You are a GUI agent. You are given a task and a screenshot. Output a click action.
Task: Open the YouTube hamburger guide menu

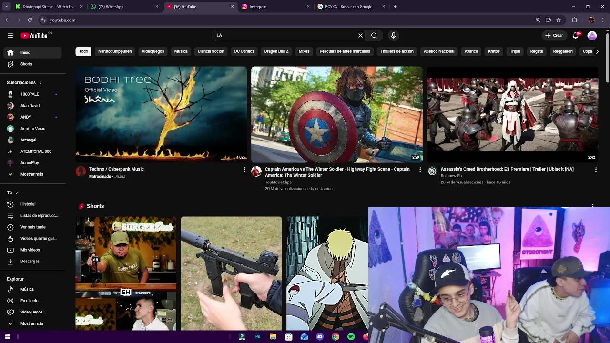tap(10, 35)
